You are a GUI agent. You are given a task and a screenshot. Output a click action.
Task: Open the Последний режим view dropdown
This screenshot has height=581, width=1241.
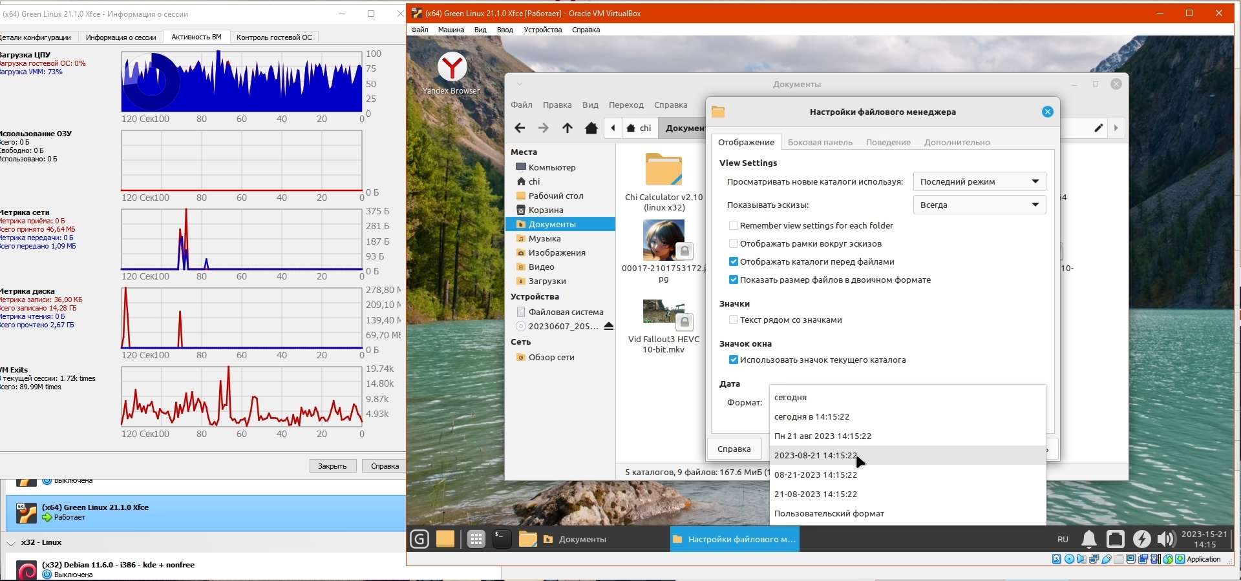(979, 181)
